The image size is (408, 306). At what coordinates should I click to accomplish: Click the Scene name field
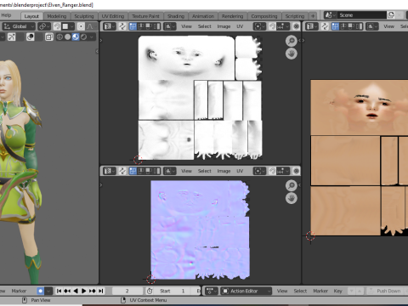coord(362,15)
